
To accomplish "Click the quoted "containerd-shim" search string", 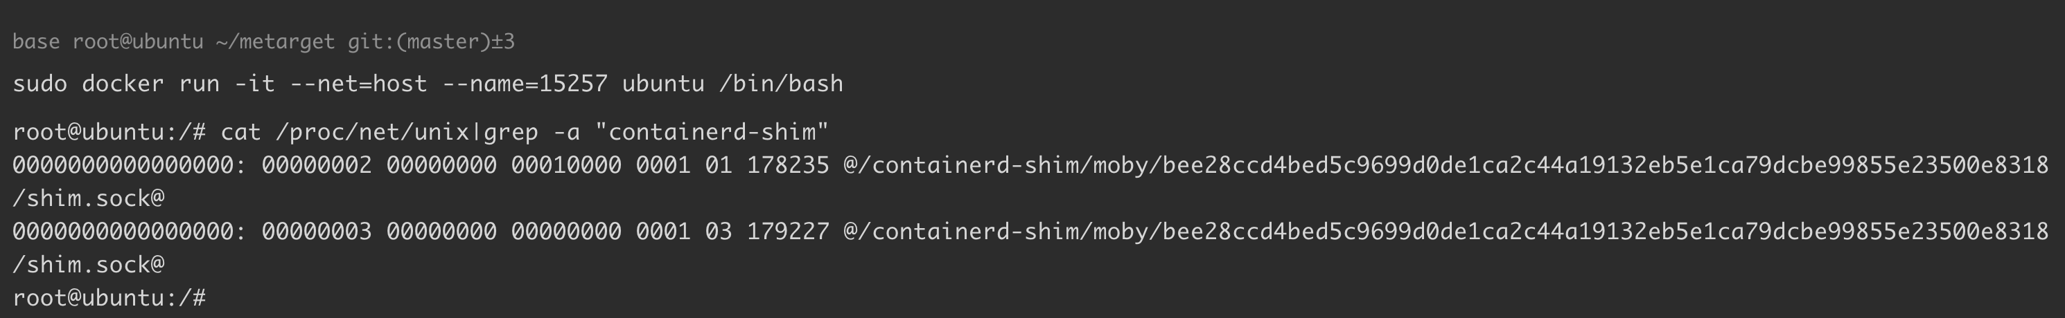I will coord(719,132).
